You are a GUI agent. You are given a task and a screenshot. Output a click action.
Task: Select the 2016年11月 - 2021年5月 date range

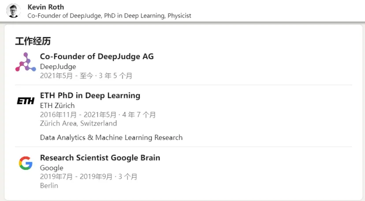point(78,115)
